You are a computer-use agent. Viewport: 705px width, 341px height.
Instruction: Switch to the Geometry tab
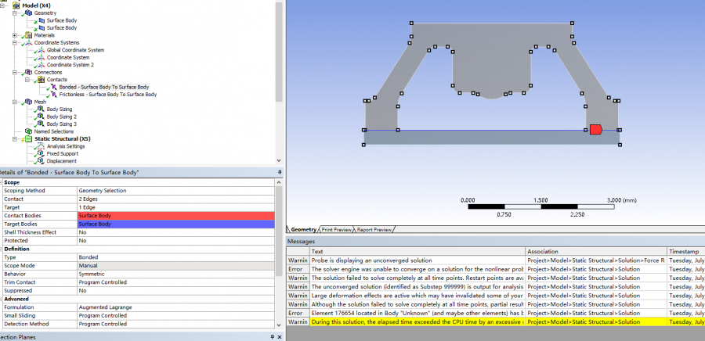[x=303, y=230]
